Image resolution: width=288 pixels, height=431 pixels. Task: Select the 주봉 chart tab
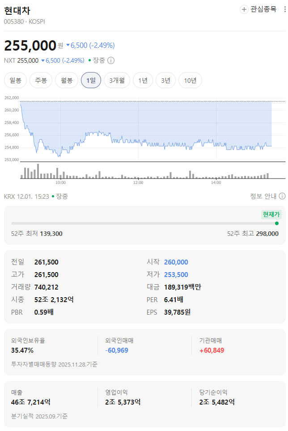tap(41, 80)
